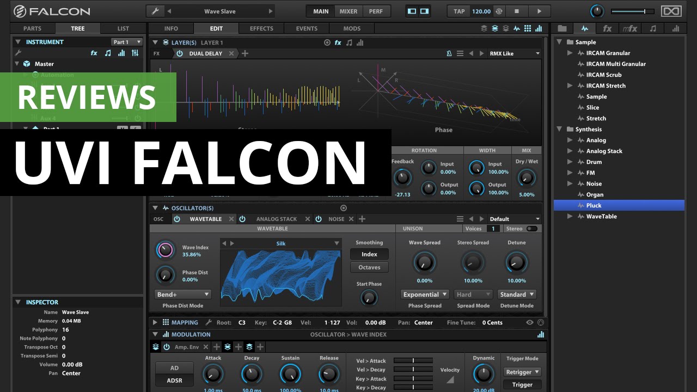The image size is (697, 392).
Task: Click the TAP tempo button
Action: coord(459,11)
